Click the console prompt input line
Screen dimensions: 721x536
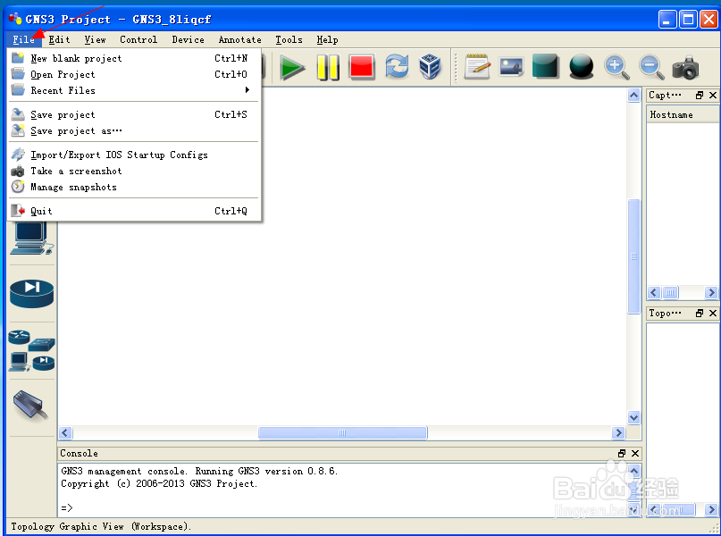[342, 508]
